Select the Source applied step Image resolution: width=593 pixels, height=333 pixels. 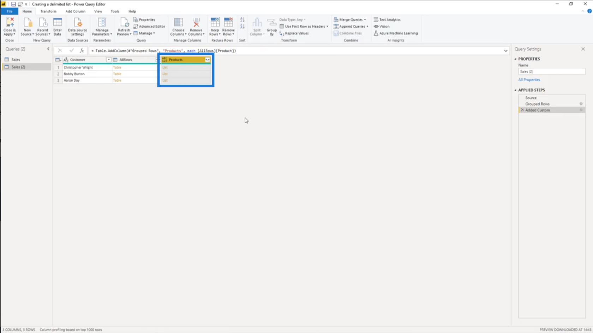(552, 98)
